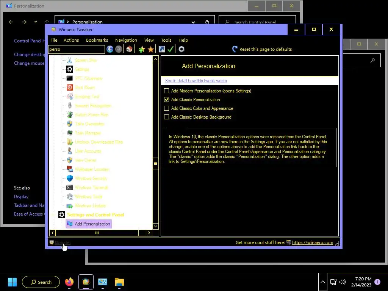Open the Actions menu
The height and width of the screenshot is (291, 388).
(71, 40)
